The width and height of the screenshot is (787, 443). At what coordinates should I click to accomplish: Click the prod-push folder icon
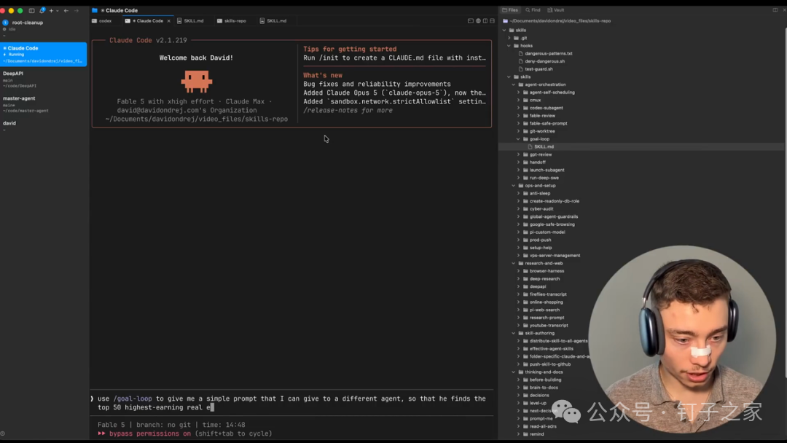coord(525,240)
